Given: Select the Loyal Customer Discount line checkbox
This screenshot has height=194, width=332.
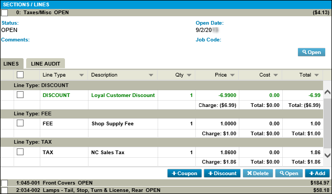Looking at the screenshot, I should click(x=20, y=95).
